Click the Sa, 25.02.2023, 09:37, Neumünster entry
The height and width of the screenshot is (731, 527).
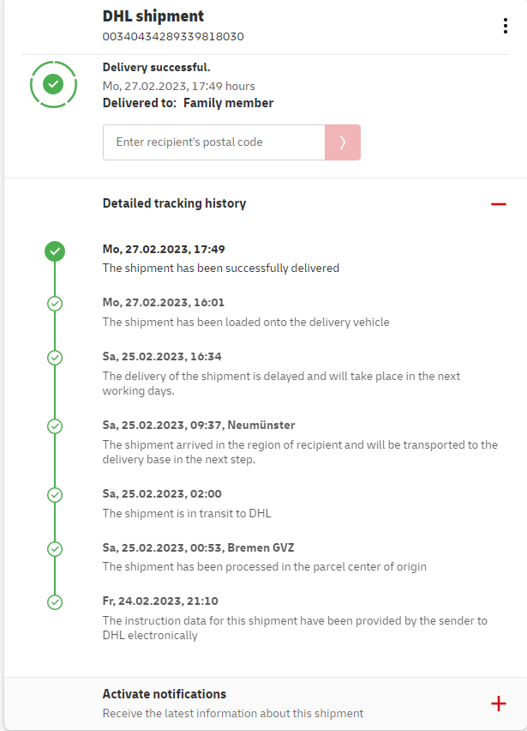(199, 425)
